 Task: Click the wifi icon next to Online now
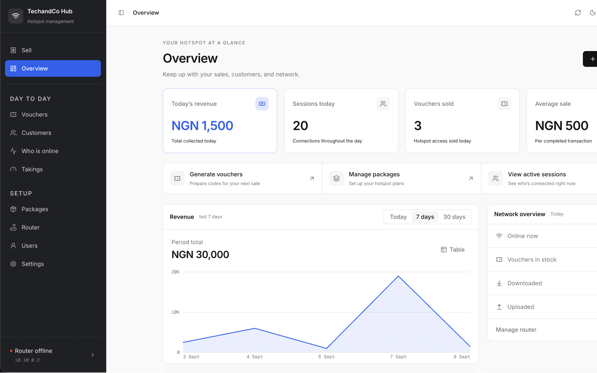[499, 236]
